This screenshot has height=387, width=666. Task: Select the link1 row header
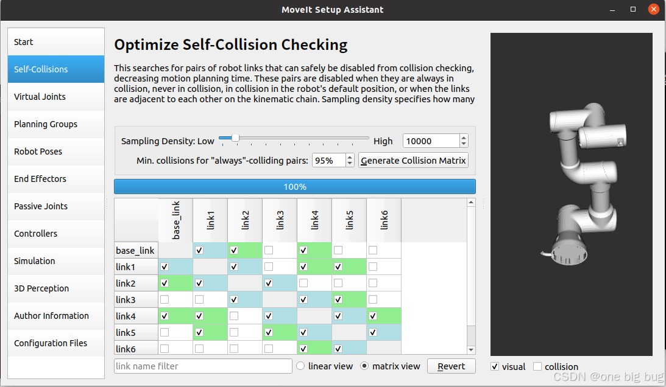pyautogui.click(x=136, y=267)
